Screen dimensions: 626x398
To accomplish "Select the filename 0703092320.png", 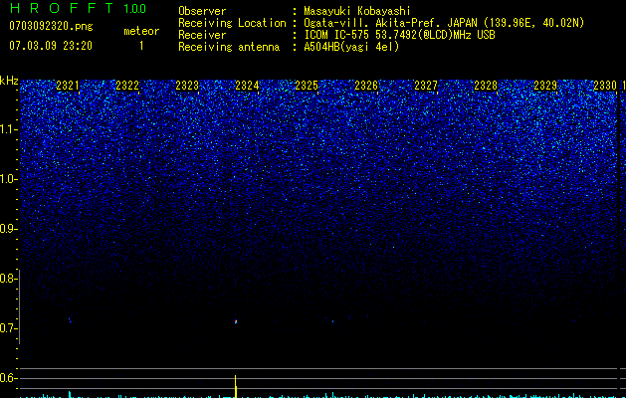I will [x=51, y=26].
